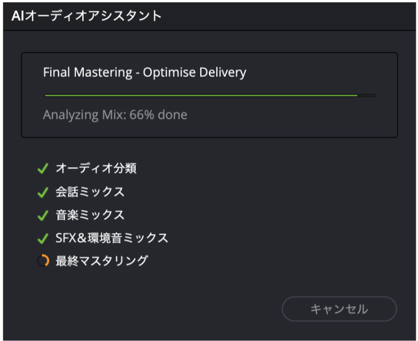This screenshot has height=341, width=418.
Task: Click the Final Mastering - Optimise Delivery heading
Action: click(x=144, y=73)
